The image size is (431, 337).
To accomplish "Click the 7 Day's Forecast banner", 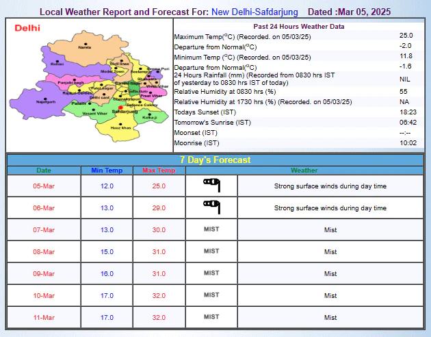I will coord(215,160).
